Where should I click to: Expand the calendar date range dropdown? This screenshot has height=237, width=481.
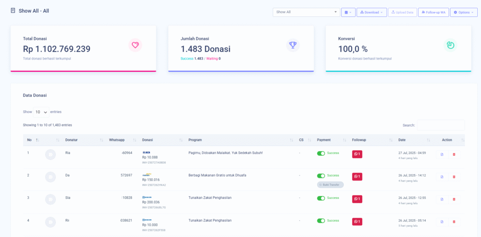click(348, 12)
